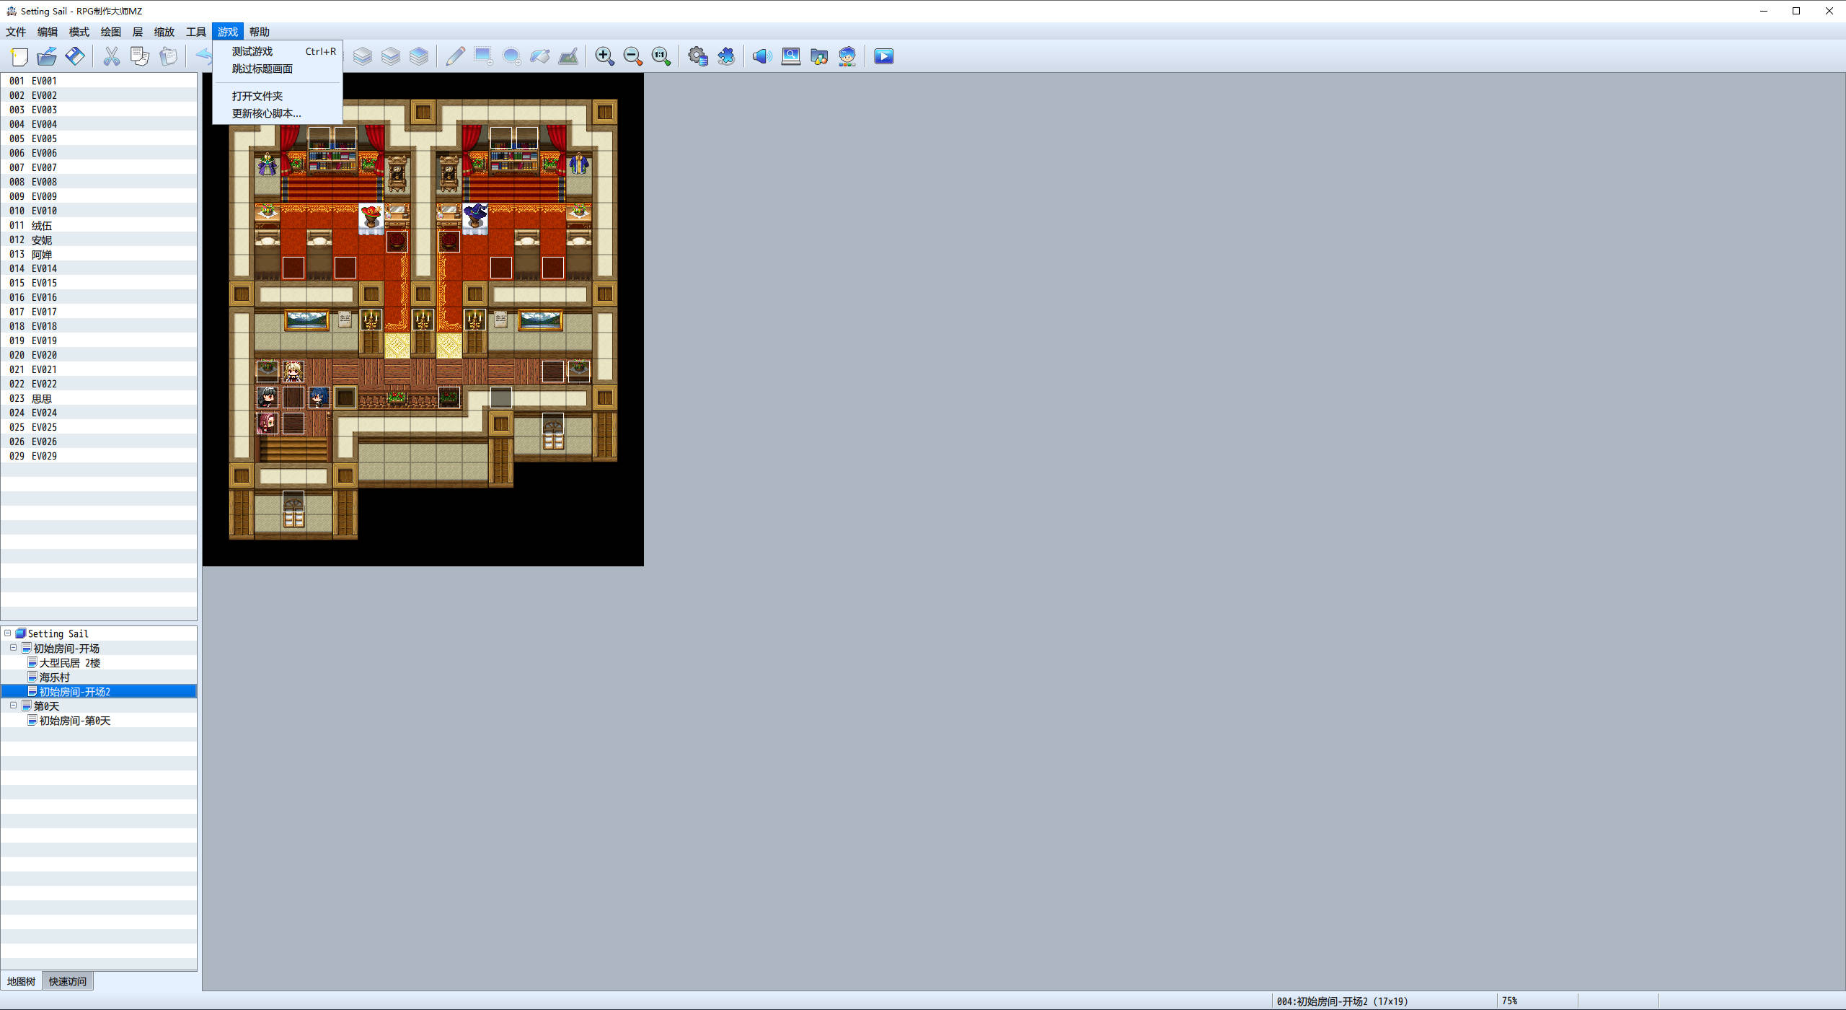
Task: Create a new project with toolbar icon
Action: (19, 56)
